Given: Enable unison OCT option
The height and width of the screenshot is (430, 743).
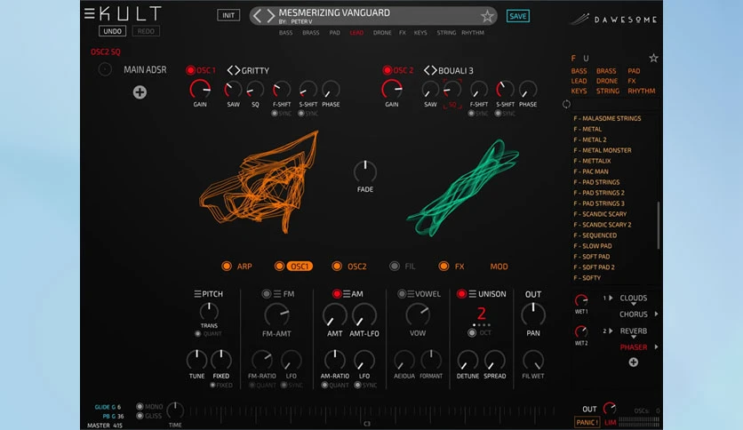Looking at the screenshot, I should point(471,333).
